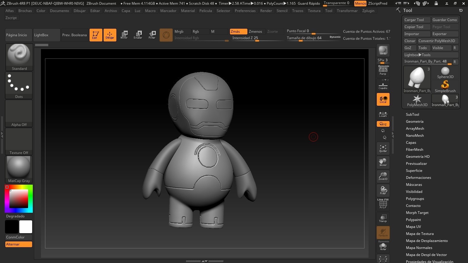This screenshot has height=263, width=468.
Task: Select the Sphere3D tool
Action: (445, 72)
